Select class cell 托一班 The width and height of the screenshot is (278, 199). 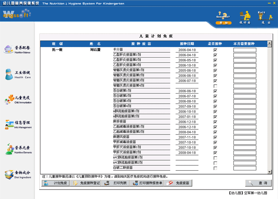(57, 50)
